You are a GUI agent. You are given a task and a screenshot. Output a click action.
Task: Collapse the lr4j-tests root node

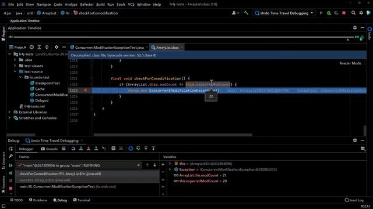point(9,54)
